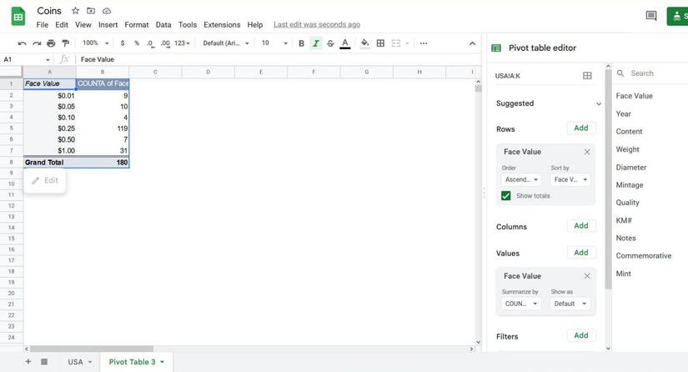Open the all sheets list
The image size is (688, 372).
[x=44, y=361]
